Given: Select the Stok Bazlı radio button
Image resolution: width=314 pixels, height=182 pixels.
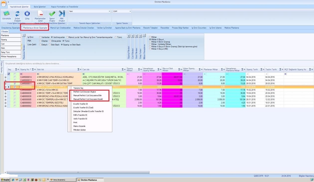Looking at the screenshot, I should (50, 45).
